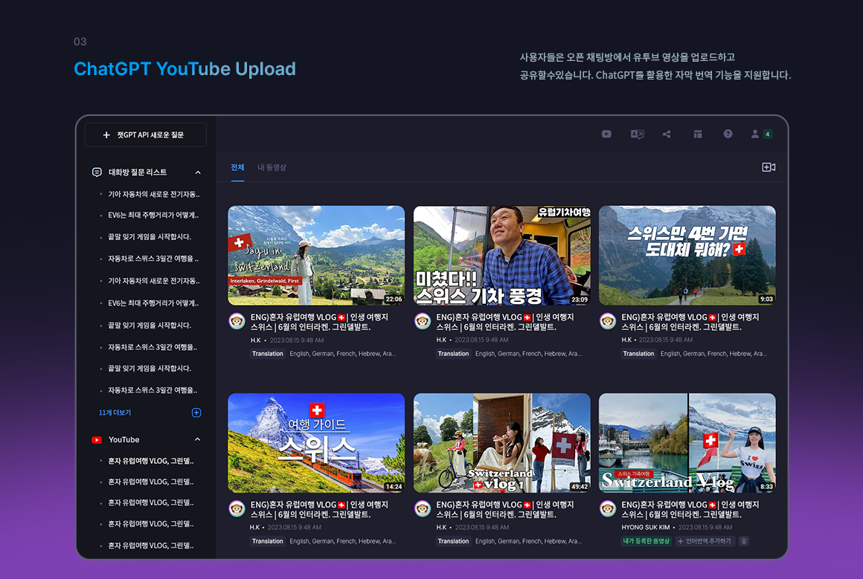The image size is (863, 579).
Task: Click the YouTube section title in the sidebar
Action: [x=123, y=440]
